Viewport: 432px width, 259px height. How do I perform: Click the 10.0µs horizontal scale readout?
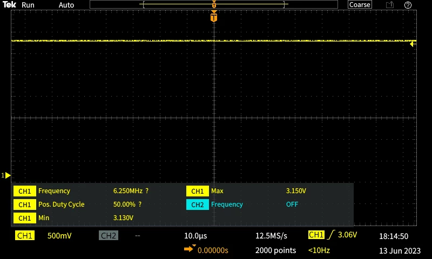click(x=195, y=236)
